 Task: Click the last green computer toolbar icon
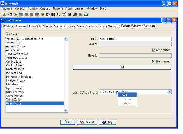(80, 14)
